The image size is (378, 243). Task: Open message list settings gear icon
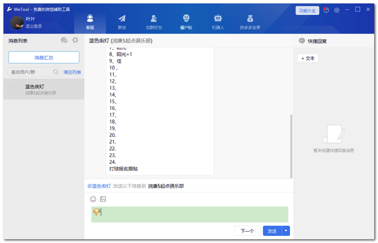click(75, 40)
